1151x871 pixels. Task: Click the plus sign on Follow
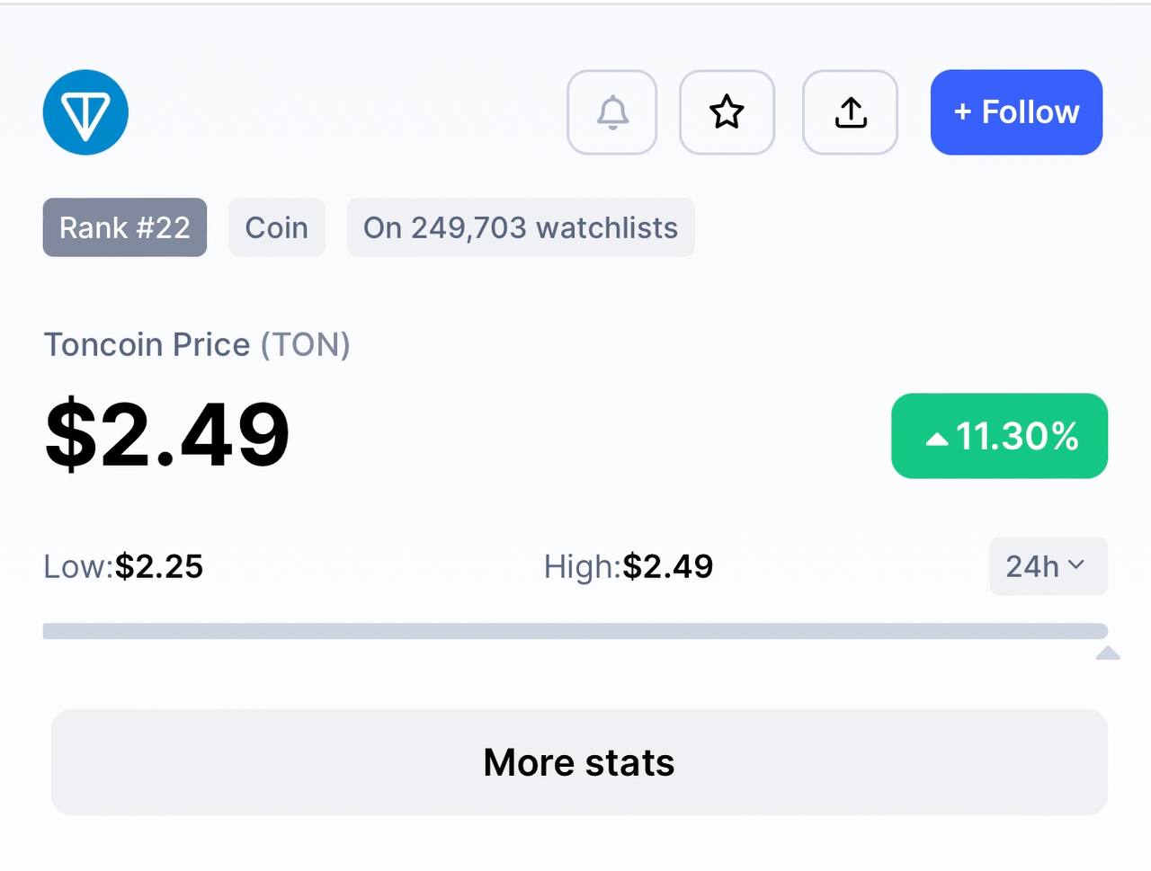click(x=963, y=112)
